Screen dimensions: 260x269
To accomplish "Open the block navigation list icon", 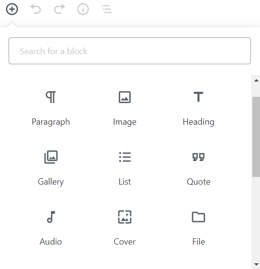I will (x=107, y=9).
